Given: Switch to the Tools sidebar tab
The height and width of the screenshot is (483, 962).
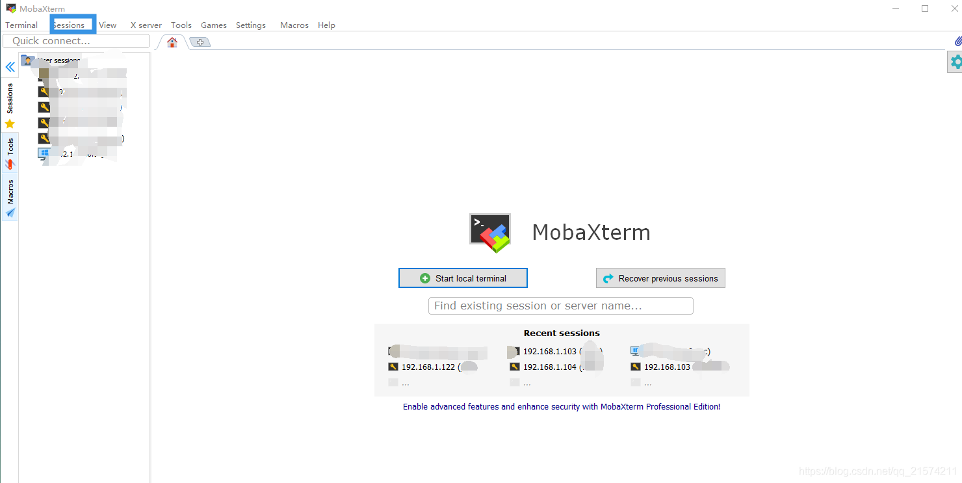Looking at the screenshot, I should pyautogui.click(x=10, y=153).
